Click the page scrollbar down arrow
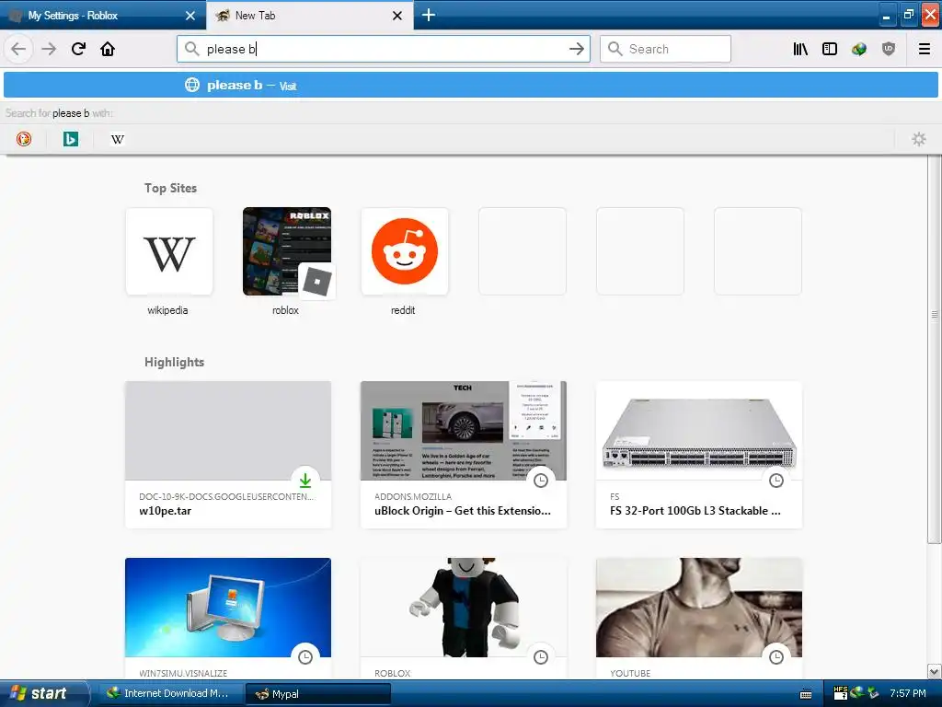The height and width of the screenshot is (707, 942). pyautogui.click(x=935, y=671)
